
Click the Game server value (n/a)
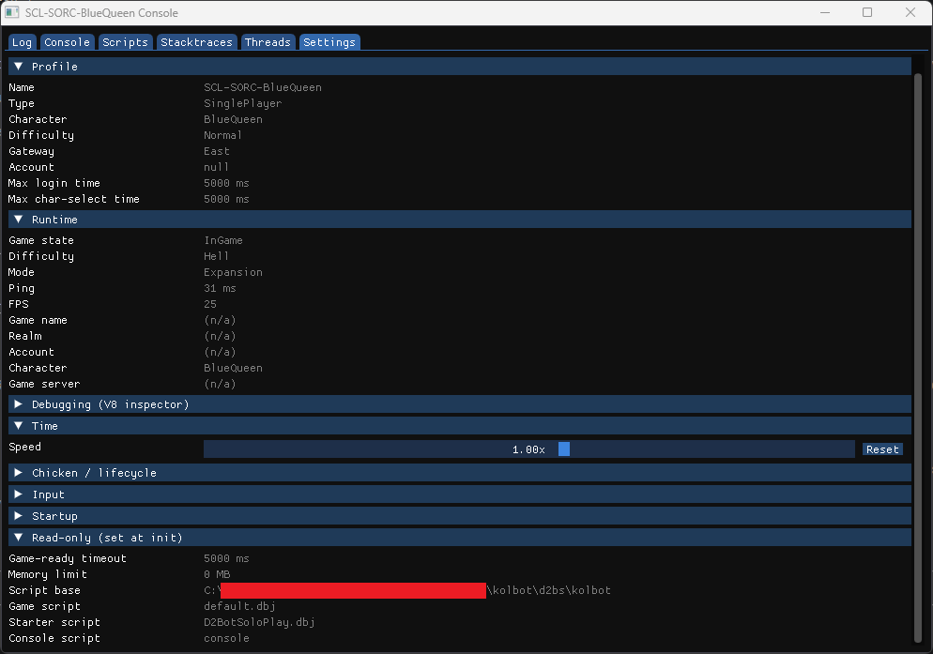(x=220, y=384)
